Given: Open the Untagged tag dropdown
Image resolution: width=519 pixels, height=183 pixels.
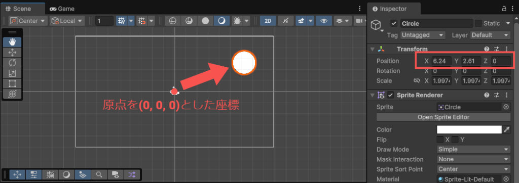Looking at the screenshot, I should coord(423,35).
